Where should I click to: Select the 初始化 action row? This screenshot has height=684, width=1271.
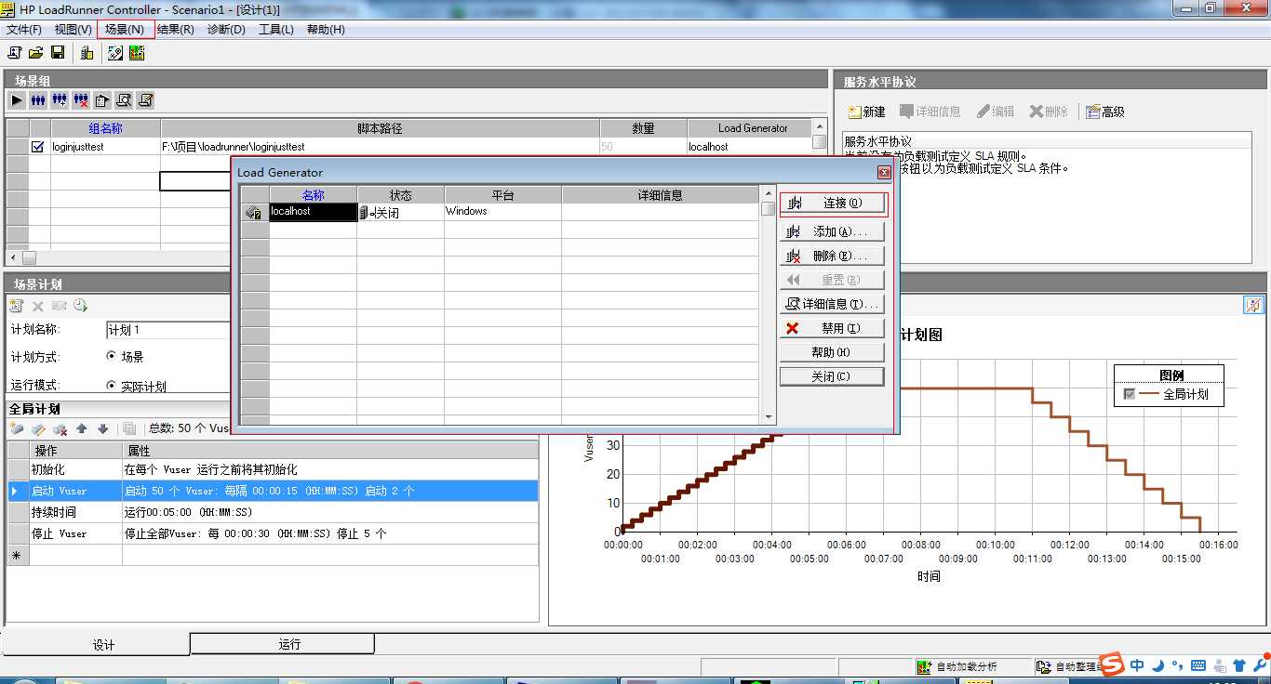(273, 469)
